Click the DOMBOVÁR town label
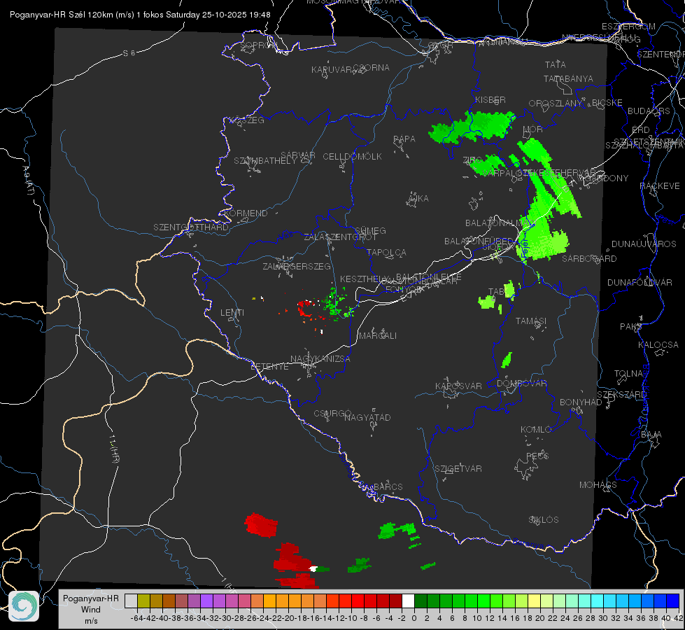This screenshot has height=630, width=685. (x=522, y=384)
